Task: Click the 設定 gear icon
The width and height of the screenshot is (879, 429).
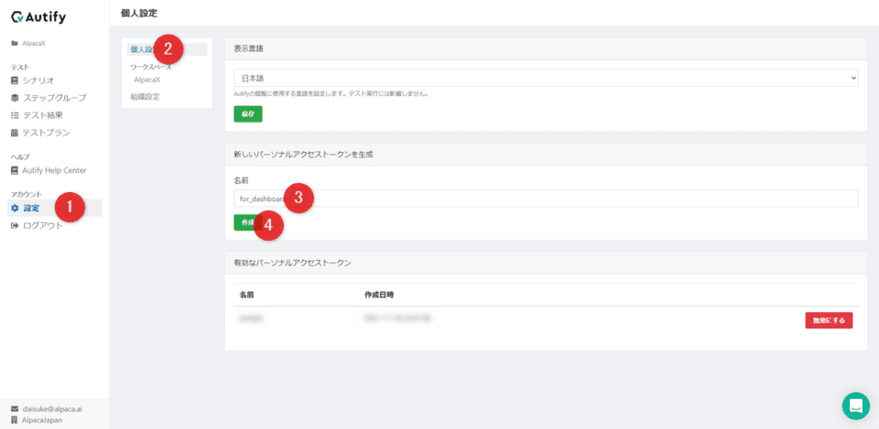Action: tap(15, 208)
